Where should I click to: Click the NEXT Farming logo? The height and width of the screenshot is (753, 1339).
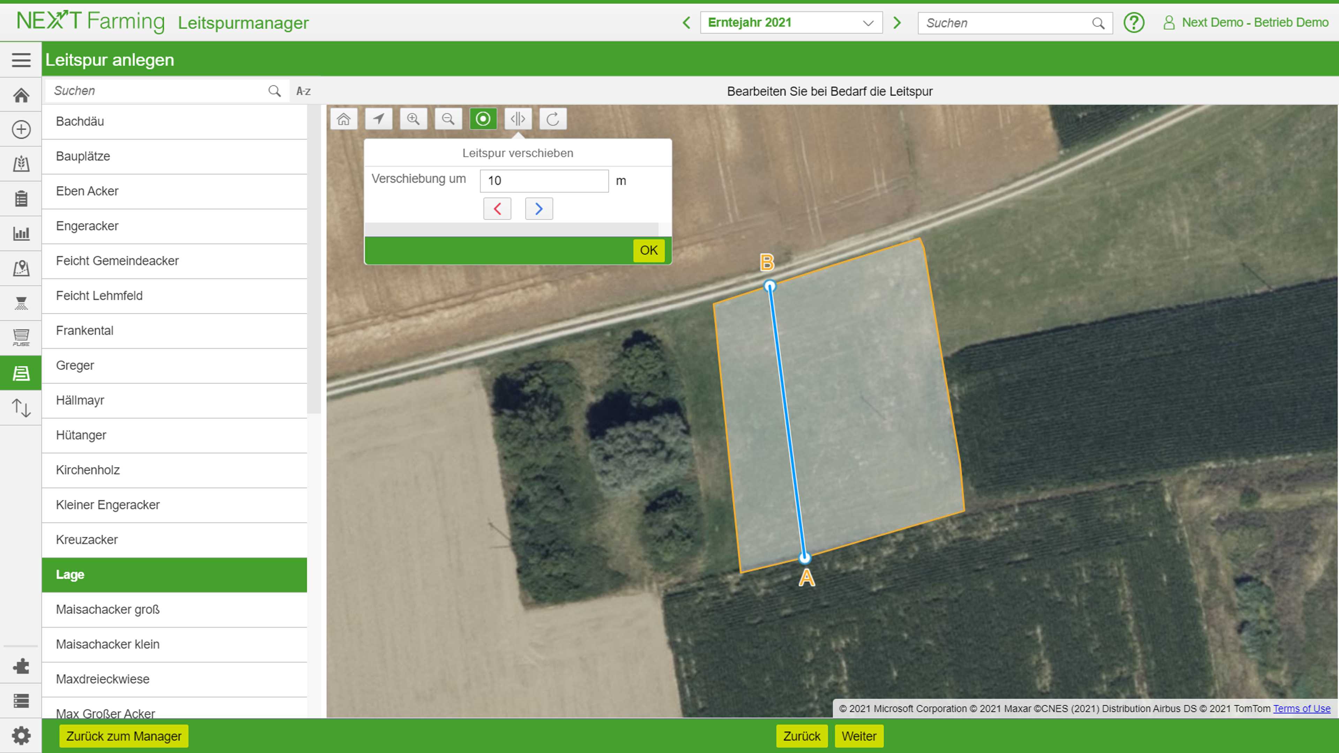pyautogui.click(x=90, y=22)
